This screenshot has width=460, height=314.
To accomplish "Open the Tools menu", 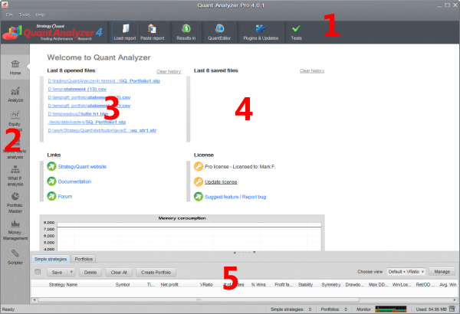I will point(24,15).
